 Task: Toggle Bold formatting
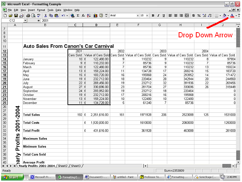pyautogui.click(x=153, y=16)
